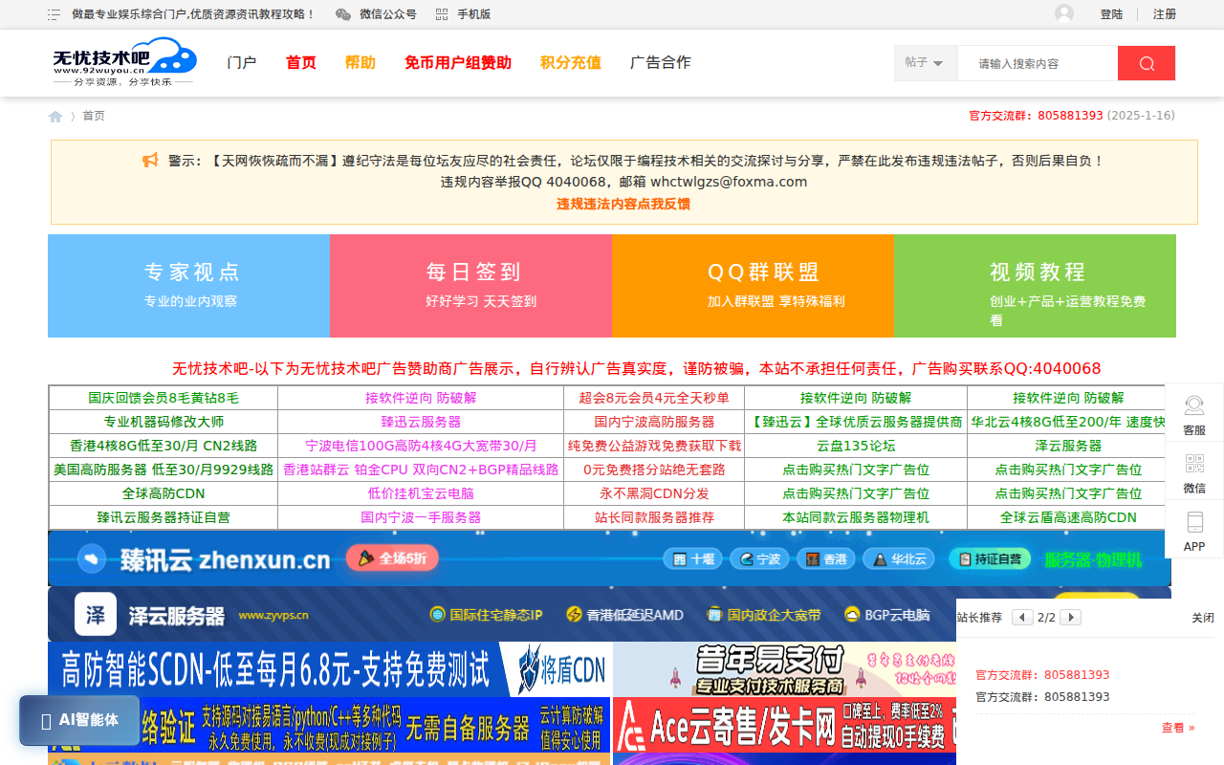Click the user avatar icon top right

pos(1064,13)
